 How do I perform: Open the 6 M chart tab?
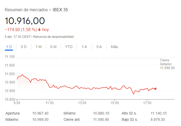[53, 47]
